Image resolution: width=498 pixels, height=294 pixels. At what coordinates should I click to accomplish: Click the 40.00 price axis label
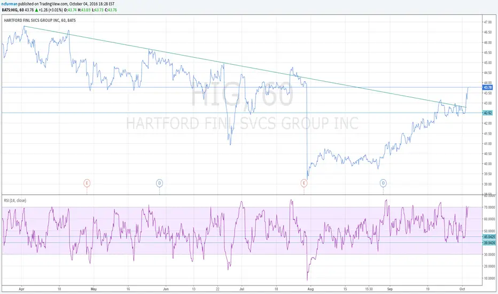487,164
